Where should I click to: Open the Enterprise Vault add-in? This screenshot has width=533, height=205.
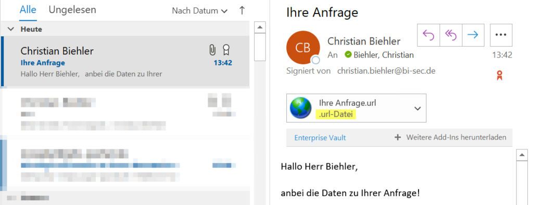[x=320, y=138]
